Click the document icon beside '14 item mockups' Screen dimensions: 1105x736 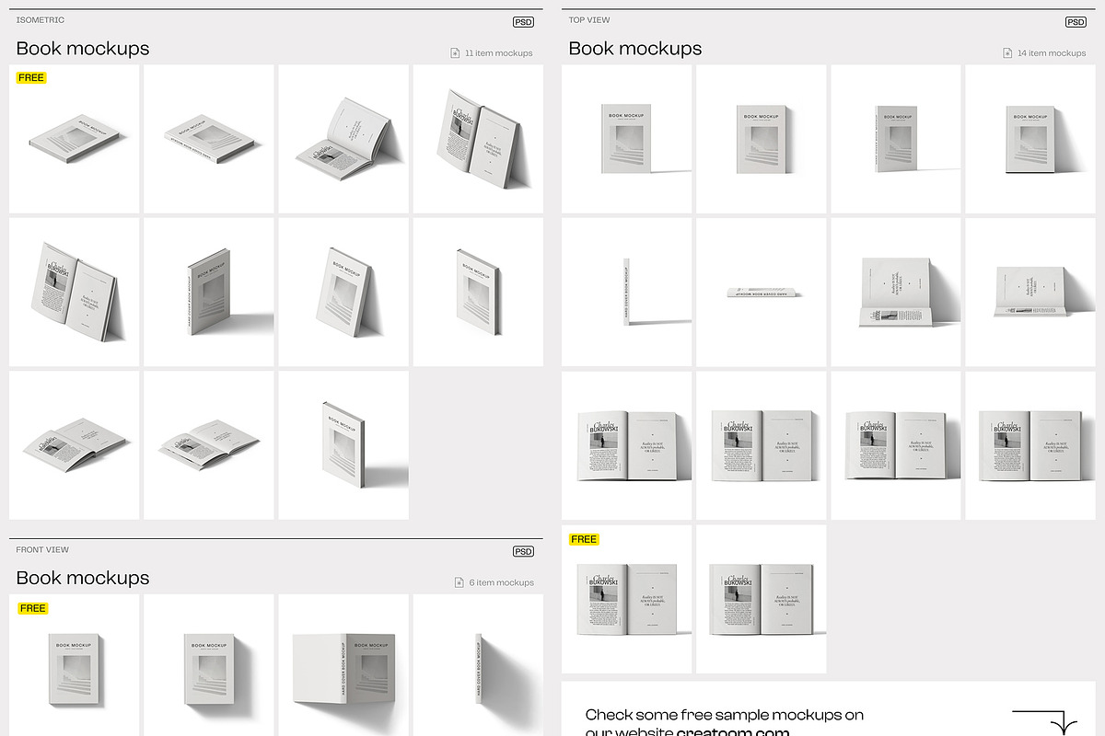point(1007,53)
